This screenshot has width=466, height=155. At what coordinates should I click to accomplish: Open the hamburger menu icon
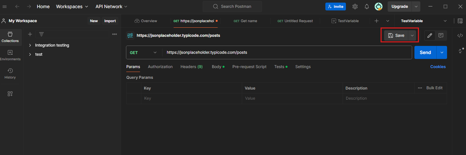coord(5,7)
